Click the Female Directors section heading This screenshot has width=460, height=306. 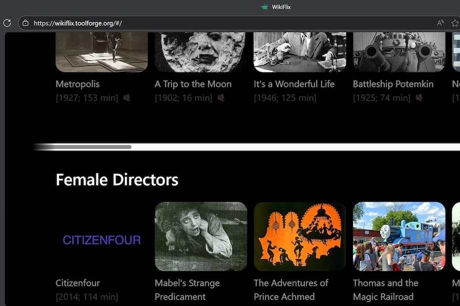point(116,180)
